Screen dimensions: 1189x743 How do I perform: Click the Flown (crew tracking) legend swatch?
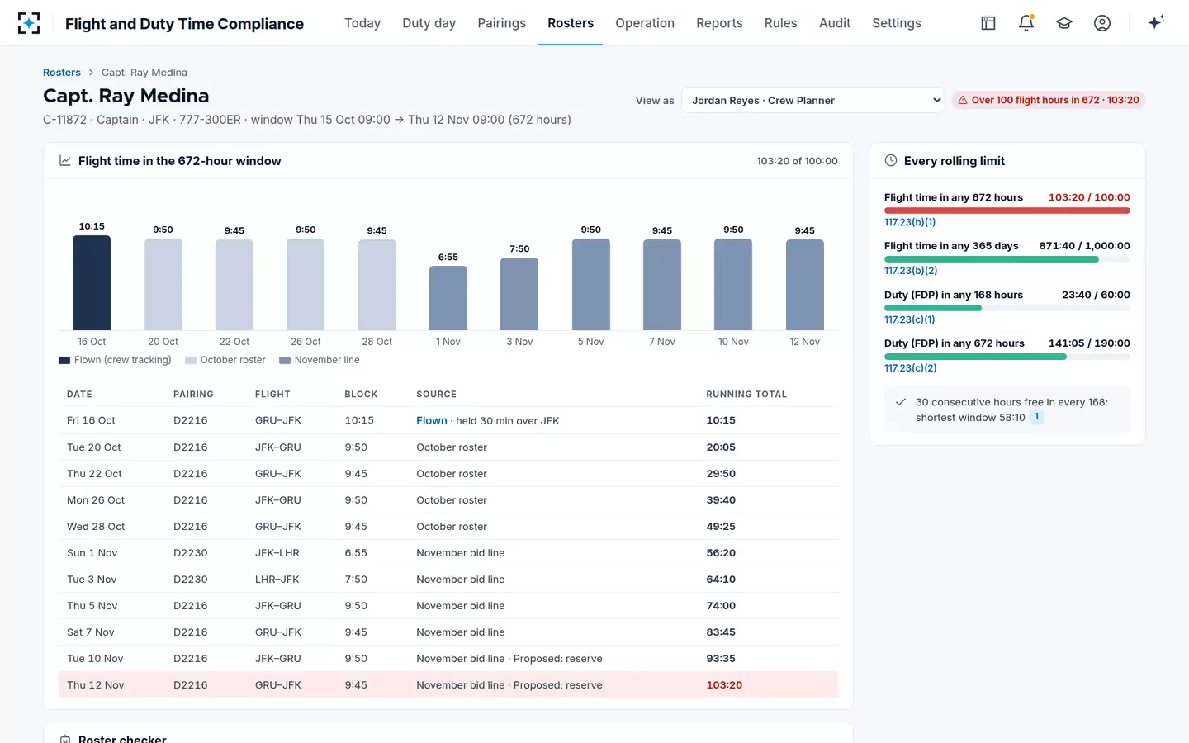click(64, 360)
